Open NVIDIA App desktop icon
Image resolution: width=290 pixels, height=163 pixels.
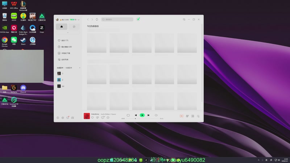pyautogui.click(x=5, y=29)
